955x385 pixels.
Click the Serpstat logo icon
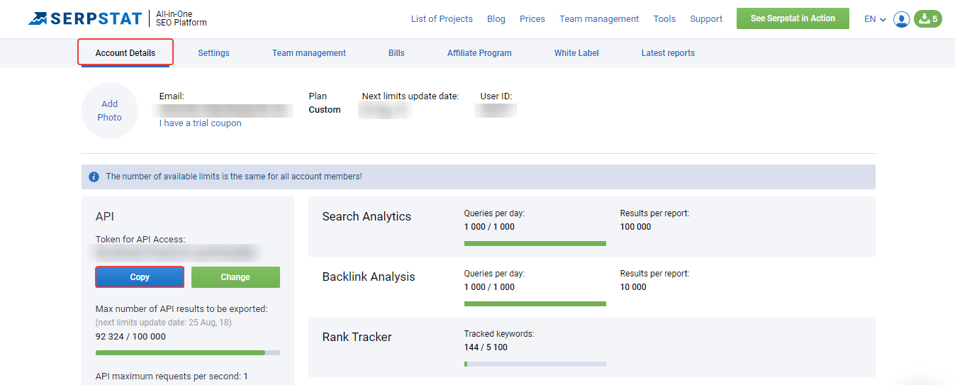38,18
